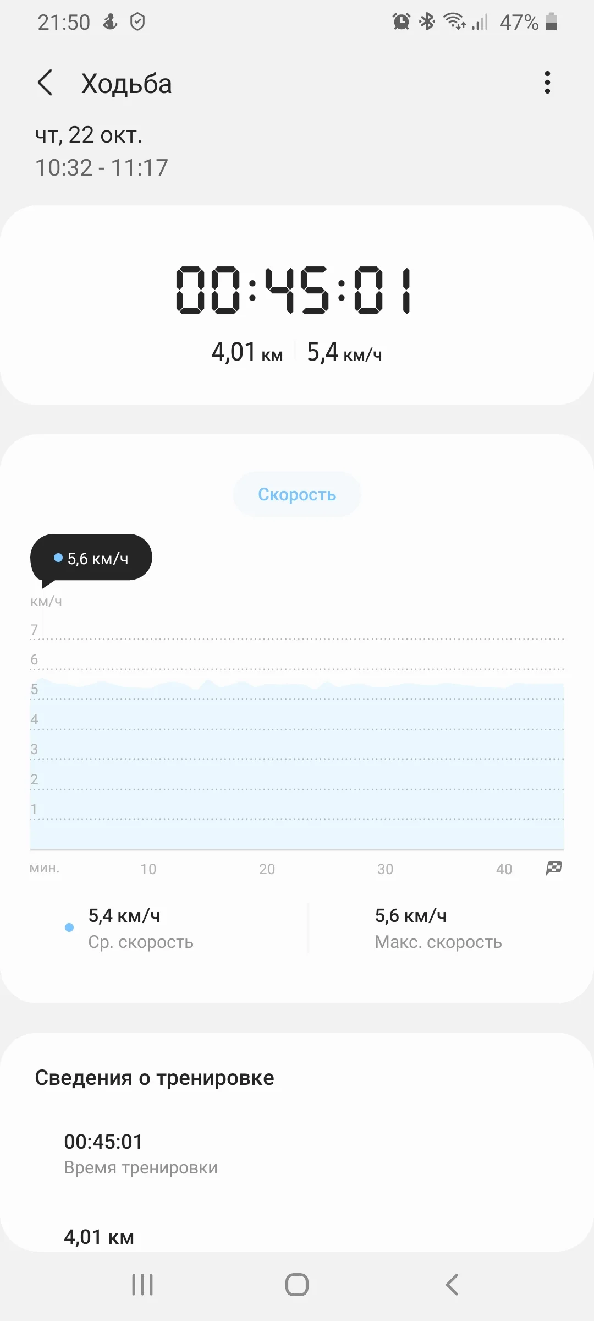Viewport: 594px width, 1321px height.
Task: Tap the finish flag icon on chart
Action: tap(553, 868)
